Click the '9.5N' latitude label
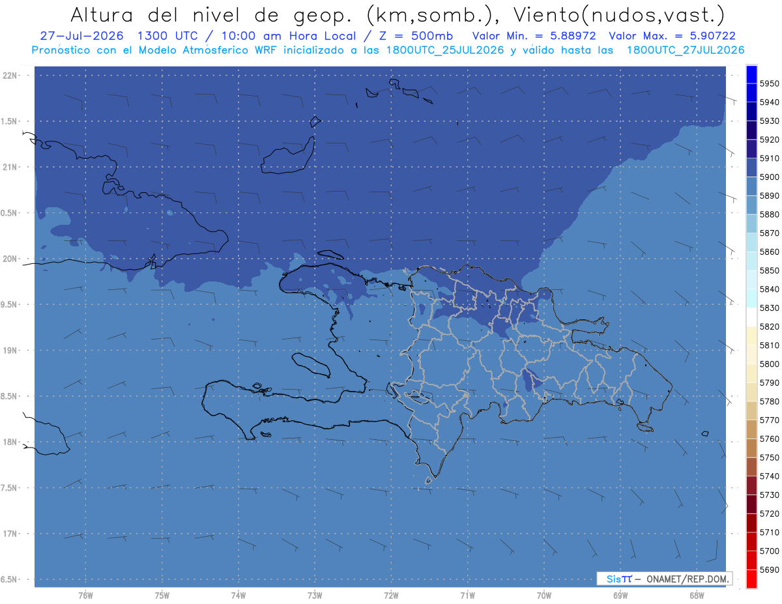Screen dimensions: 782x604 tap(9, 304)
